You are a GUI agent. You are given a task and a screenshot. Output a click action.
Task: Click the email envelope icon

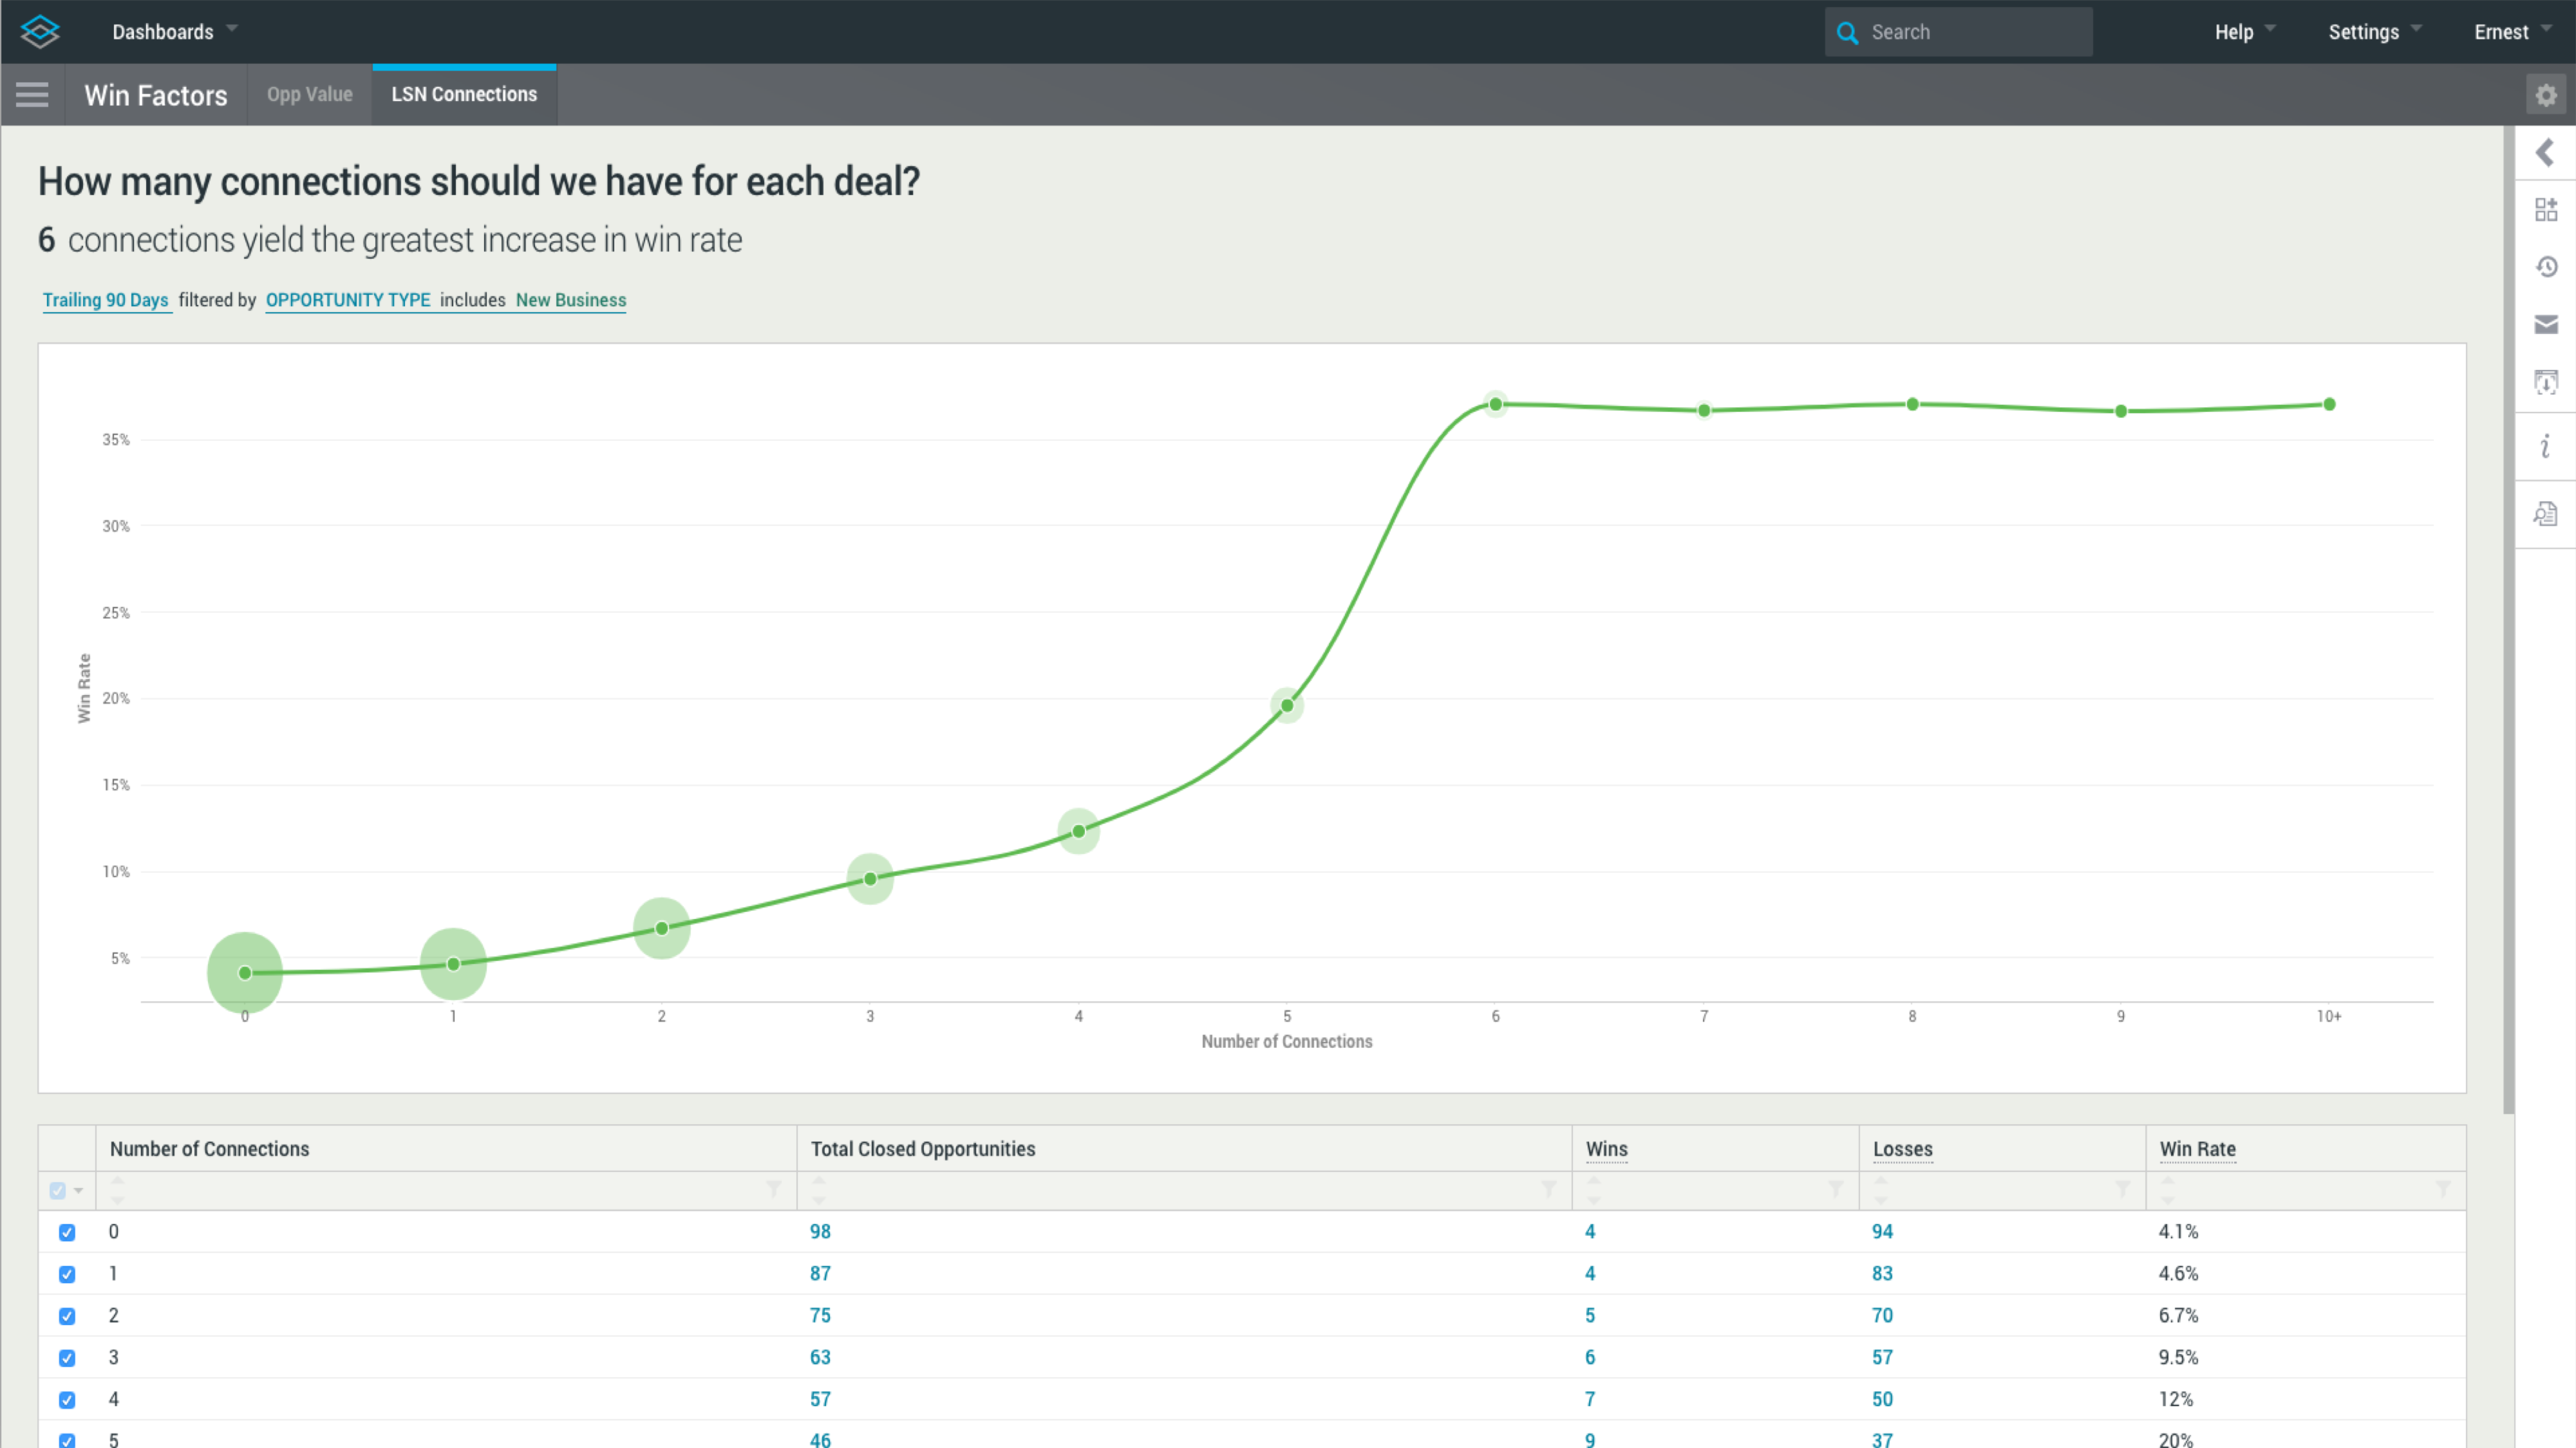coord(2546,324)
